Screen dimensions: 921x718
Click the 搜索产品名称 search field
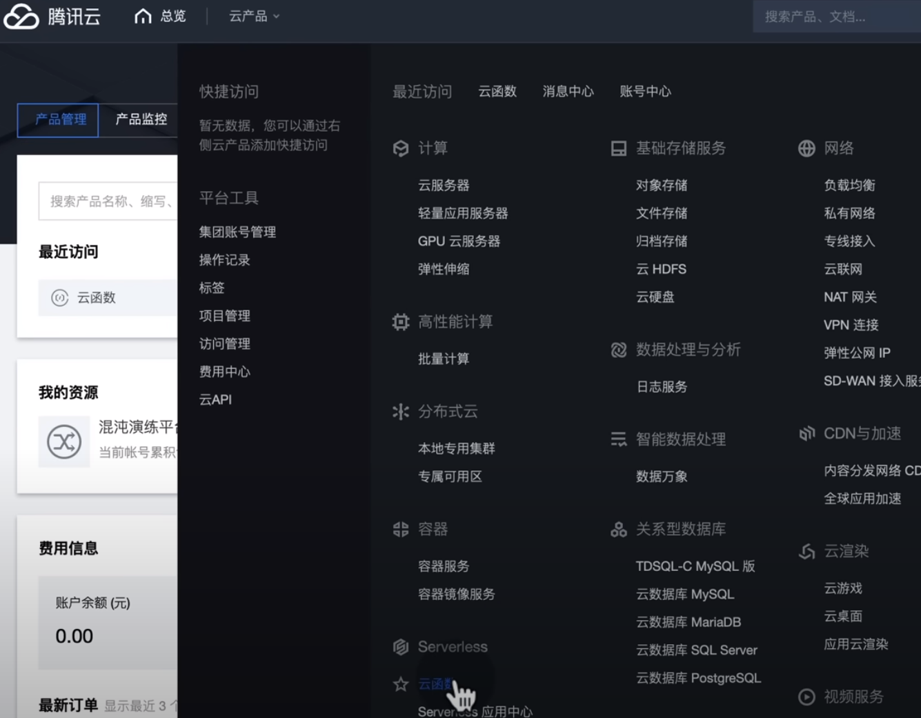pyautogui.click(x=108, y=201)
